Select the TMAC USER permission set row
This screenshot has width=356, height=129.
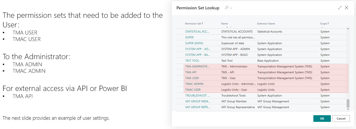(193, 90)
